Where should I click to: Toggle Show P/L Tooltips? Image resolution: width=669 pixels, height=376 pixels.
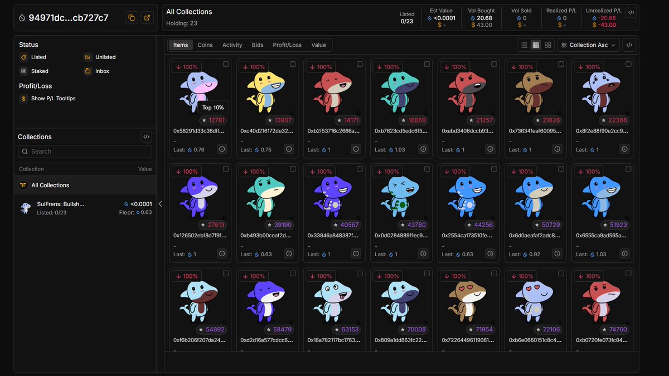pos(47,99)
